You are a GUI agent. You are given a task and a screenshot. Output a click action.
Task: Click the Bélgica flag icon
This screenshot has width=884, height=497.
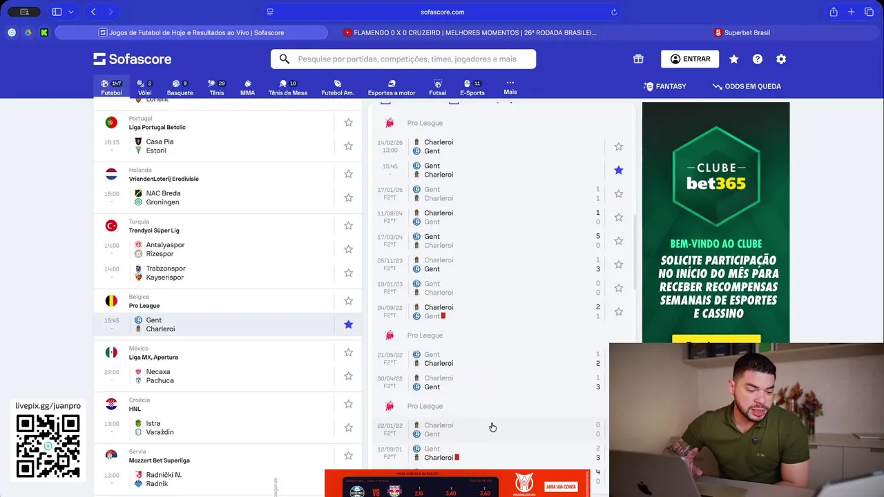(x=111, y=301)
